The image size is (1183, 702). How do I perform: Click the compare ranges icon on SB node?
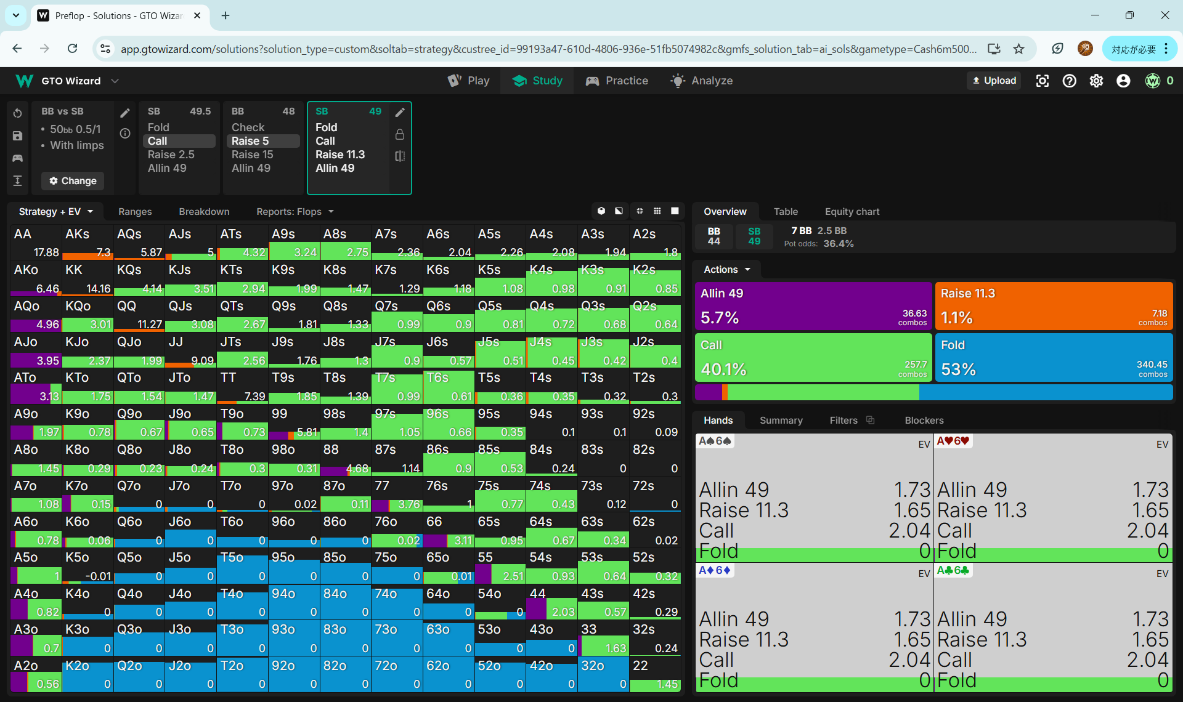tap(400, 156)
